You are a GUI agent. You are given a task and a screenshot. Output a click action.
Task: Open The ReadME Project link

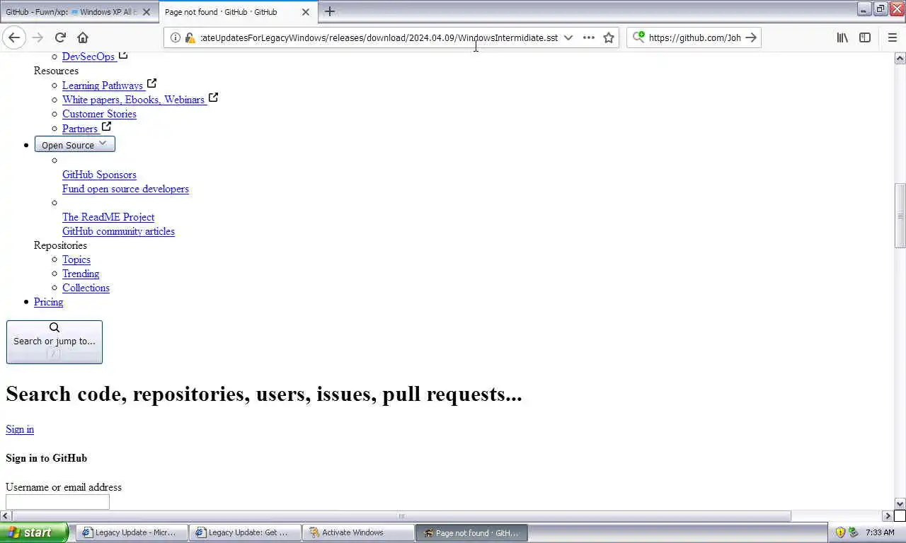[108, 217]
